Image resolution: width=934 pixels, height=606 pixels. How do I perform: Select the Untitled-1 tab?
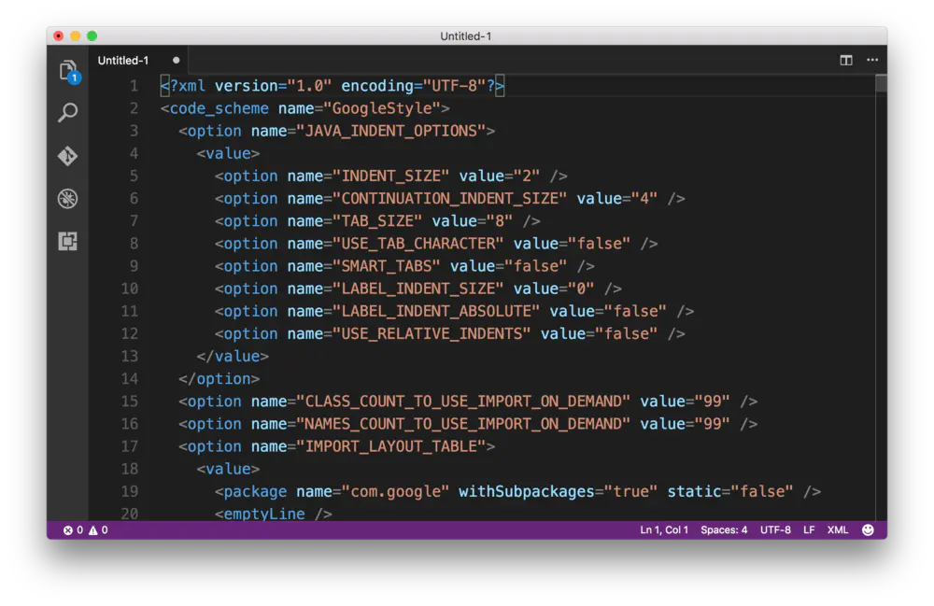coord(122,59)
